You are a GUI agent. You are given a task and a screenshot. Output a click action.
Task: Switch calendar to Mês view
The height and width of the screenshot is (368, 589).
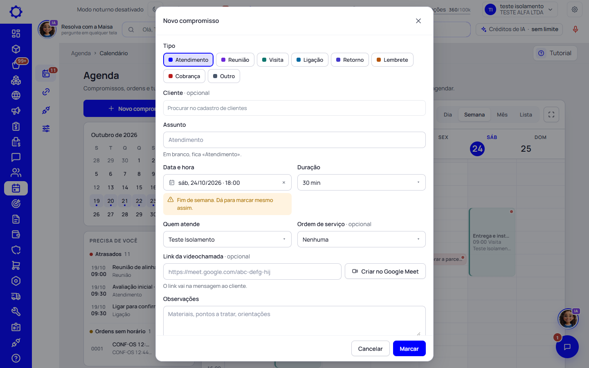502,114
